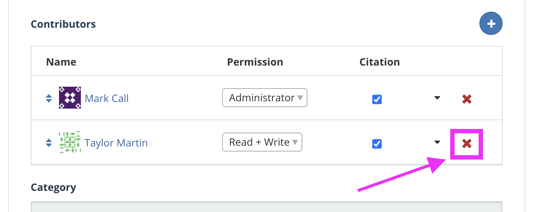Screen dimensions: 534x212
Task: Remove Mark Call with the red X
Action: (x=467, y=99)
